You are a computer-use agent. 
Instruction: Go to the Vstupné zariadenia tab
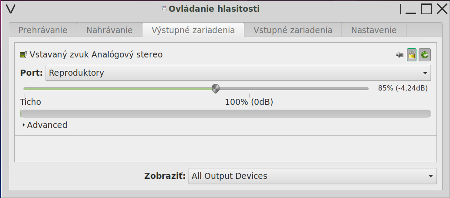tap(293, 30)
